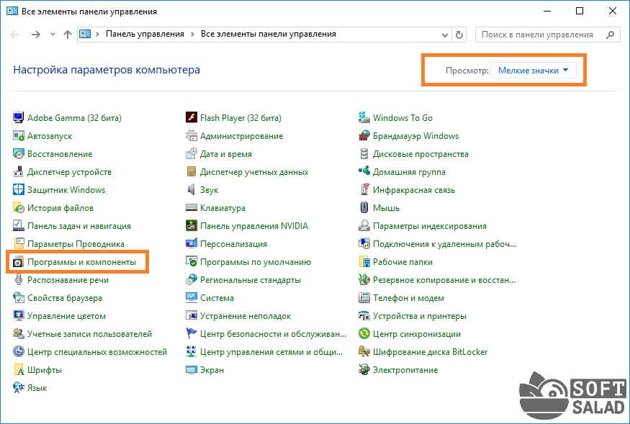
Task: Click the Дата и время clock icon
Action: (x=192, y=154)
